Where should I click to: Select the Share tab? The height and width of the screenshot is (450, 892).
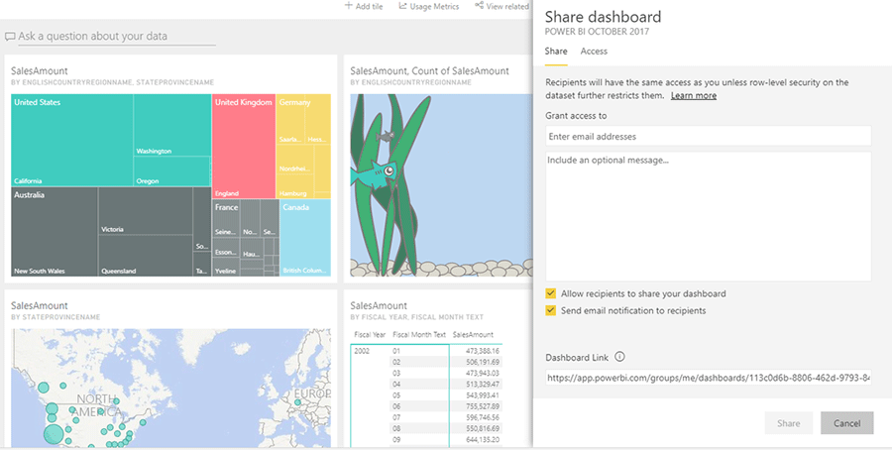(556, 52)
